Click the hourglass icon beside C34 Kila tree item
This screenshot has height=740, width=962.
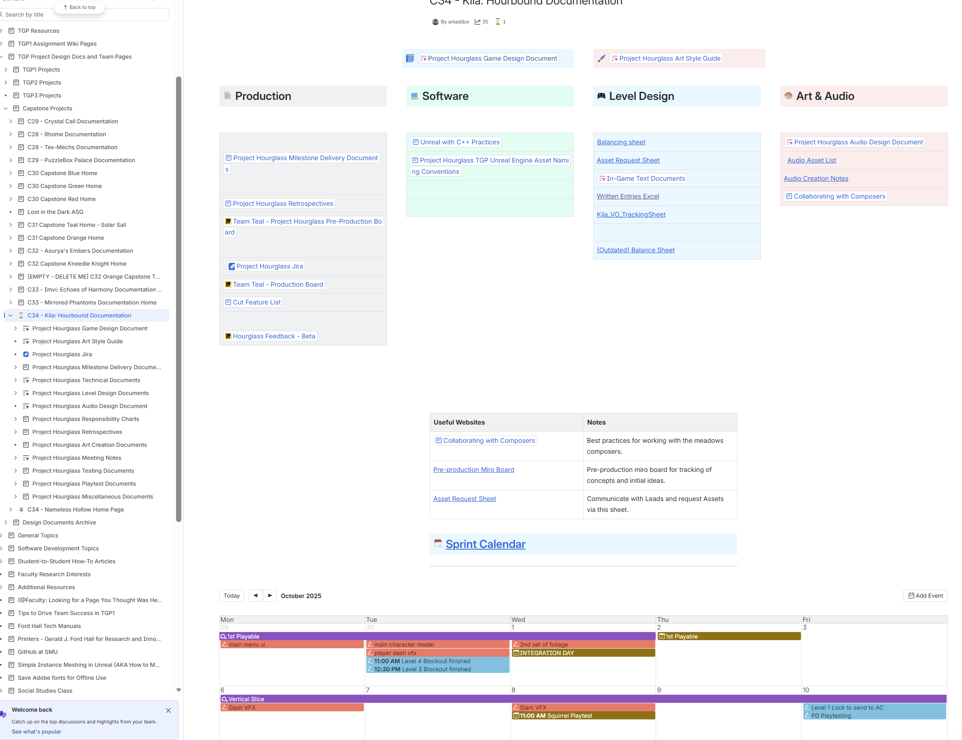click(x=21, y=316)
